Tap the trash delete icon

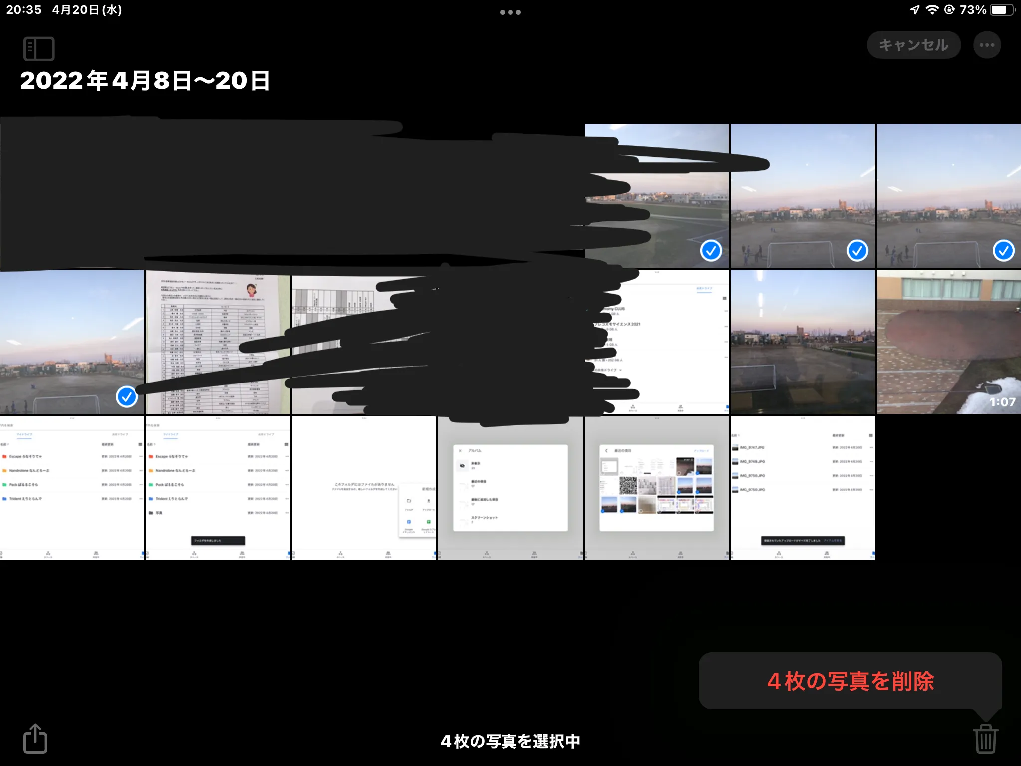click(985, 739)
